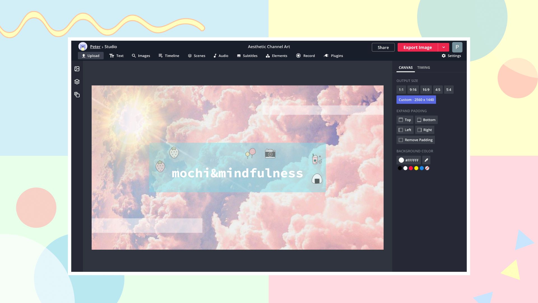The width and height of the screenshot is (538, 303).
Task: Switch to the TIMING tab
Action: 423,67
